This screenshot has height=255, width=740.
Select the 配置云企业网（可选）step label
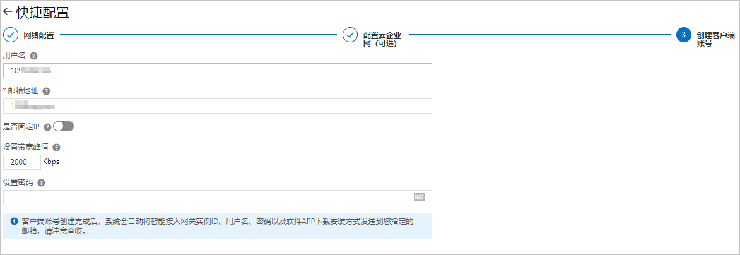click(382, 39)
